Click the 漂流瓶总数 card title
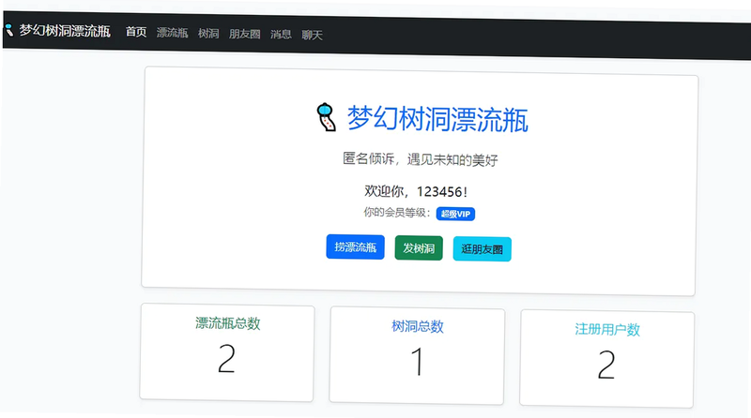751x418 pixels. (x=227, y=323)
